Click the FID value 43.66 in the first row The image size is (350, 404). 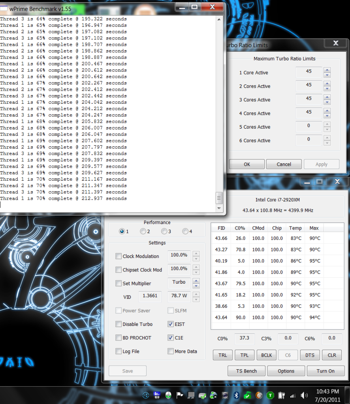tap(221, 238)
